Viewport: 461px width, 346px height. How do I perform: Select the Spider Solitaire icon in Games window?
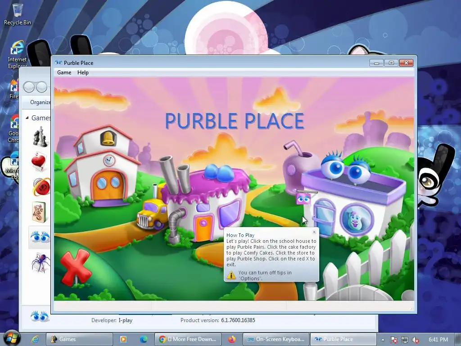[41, 262]
